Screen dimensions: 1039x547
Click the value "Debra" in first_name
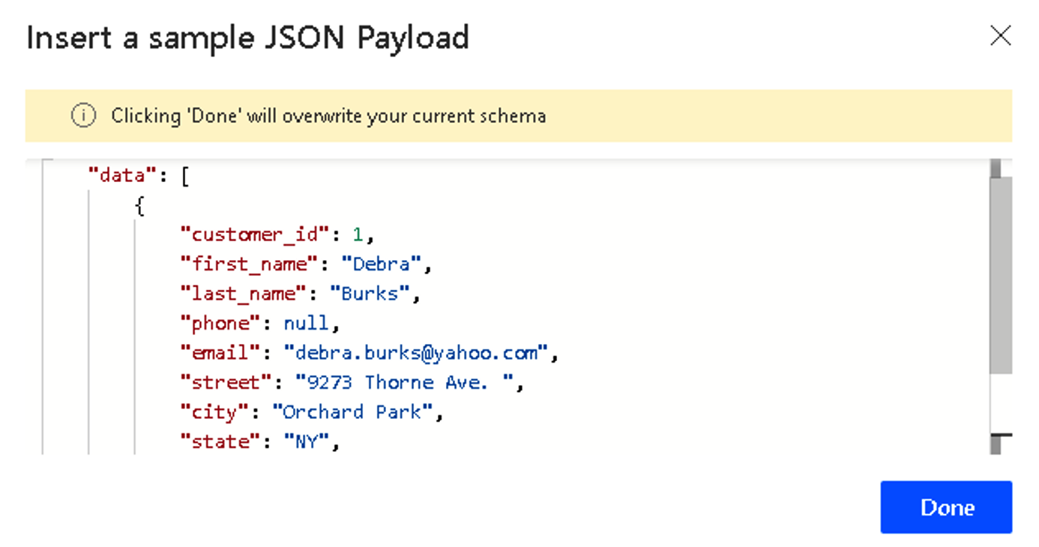pos(382,264)
